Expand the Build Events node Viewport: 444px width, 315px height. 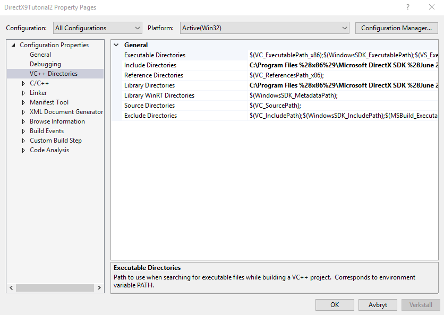click(23, 131)
